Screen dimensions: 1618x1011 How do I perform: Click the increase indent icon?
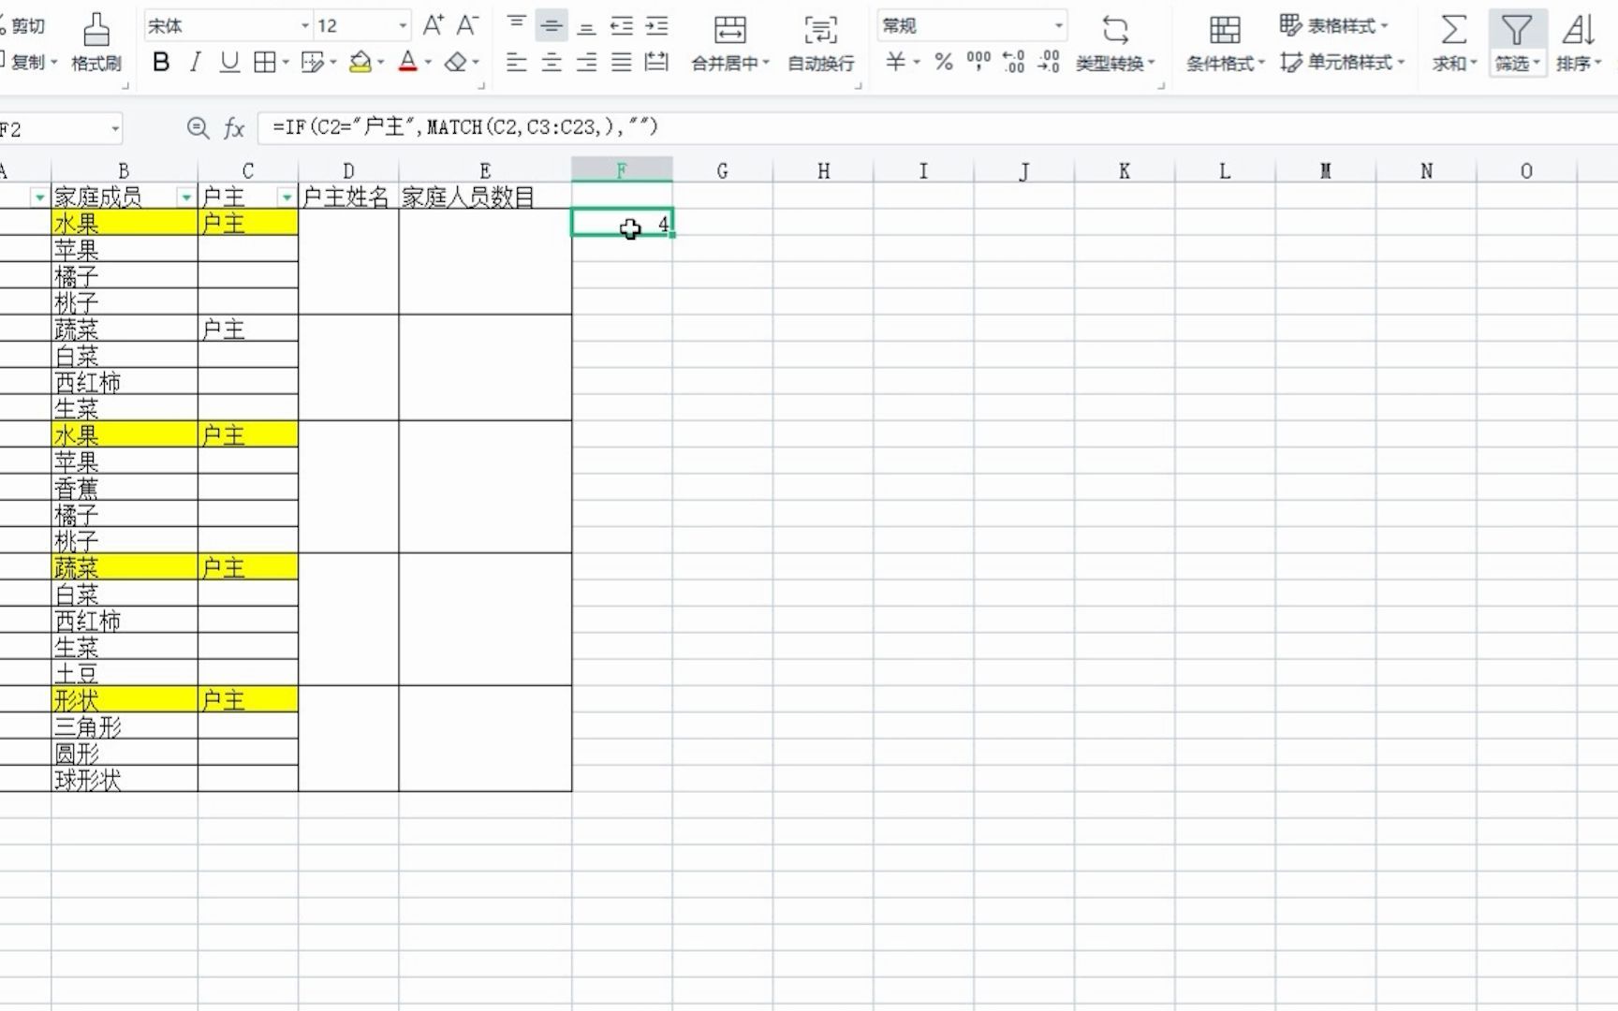657,25
